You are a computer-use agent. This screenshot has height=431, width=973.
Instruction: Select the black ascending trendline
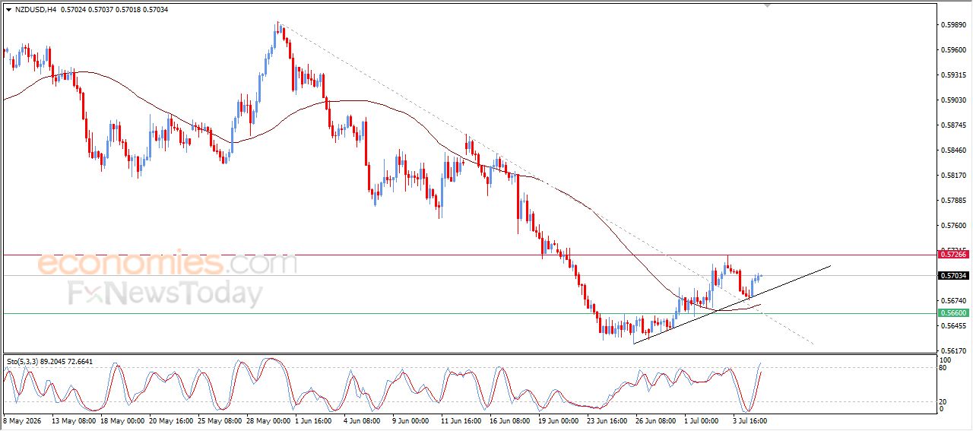pyautogui.click(x=731, y=304)
